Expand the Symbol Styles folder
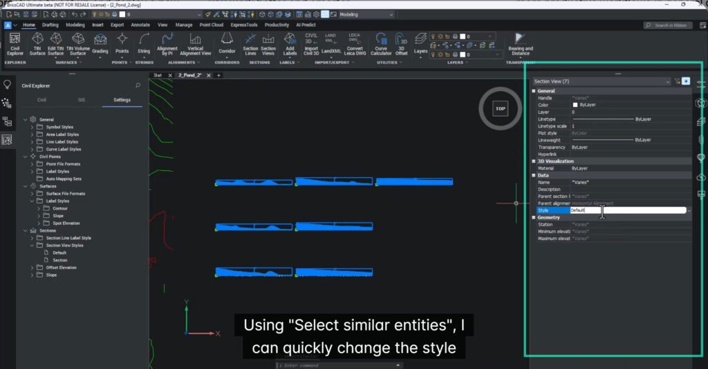This screenshot has width=708, height=369. pos(32,127)
